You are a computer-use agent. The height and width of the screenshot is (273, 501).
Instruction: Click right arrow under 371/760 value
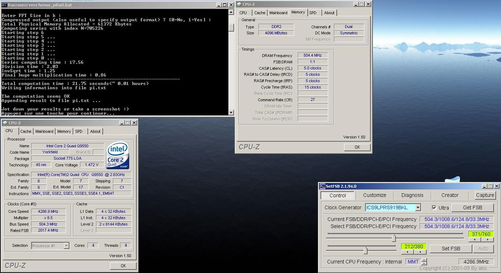(487, 240)
